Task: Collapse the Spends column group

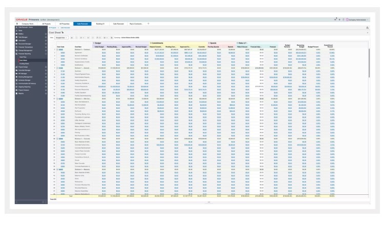Action: (209, 43)
